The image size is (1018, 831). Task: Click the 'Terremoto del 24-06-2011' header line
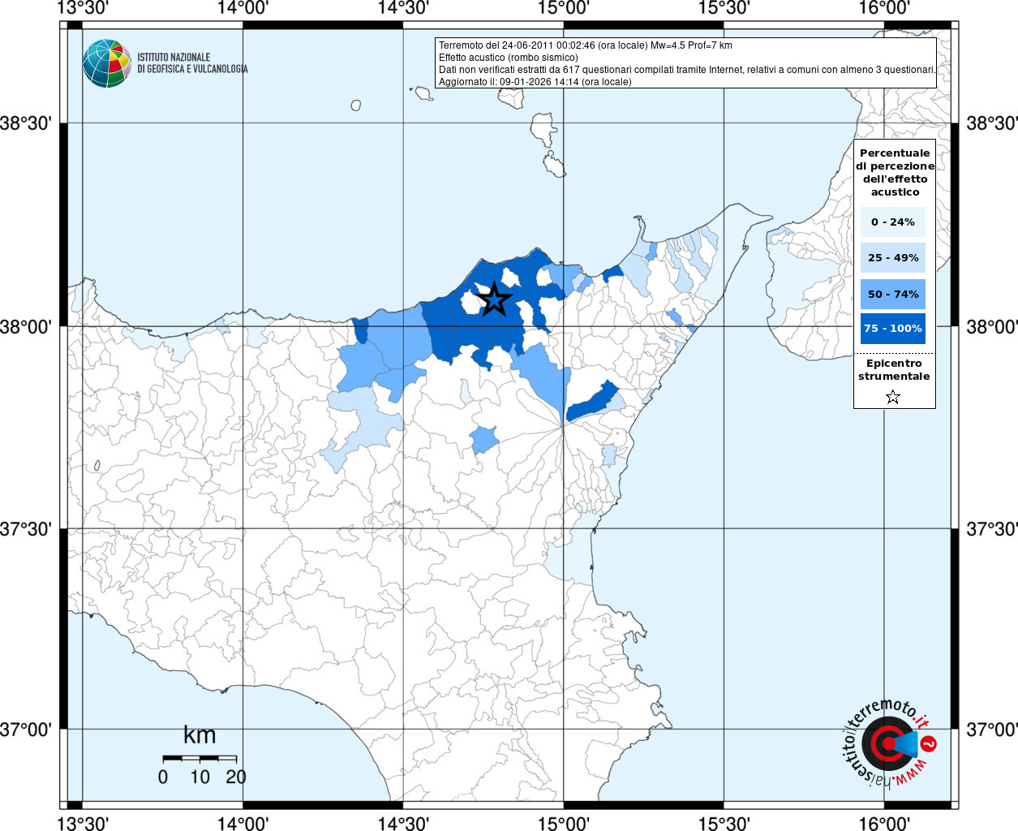pos(585,45)
